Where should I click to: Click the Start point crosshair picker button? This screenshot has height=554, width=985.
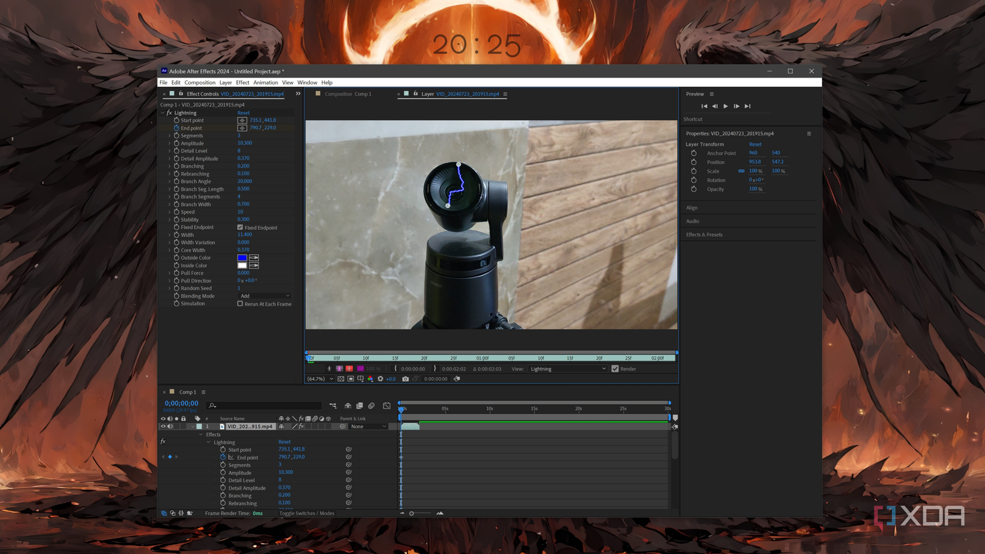(242, 121)
